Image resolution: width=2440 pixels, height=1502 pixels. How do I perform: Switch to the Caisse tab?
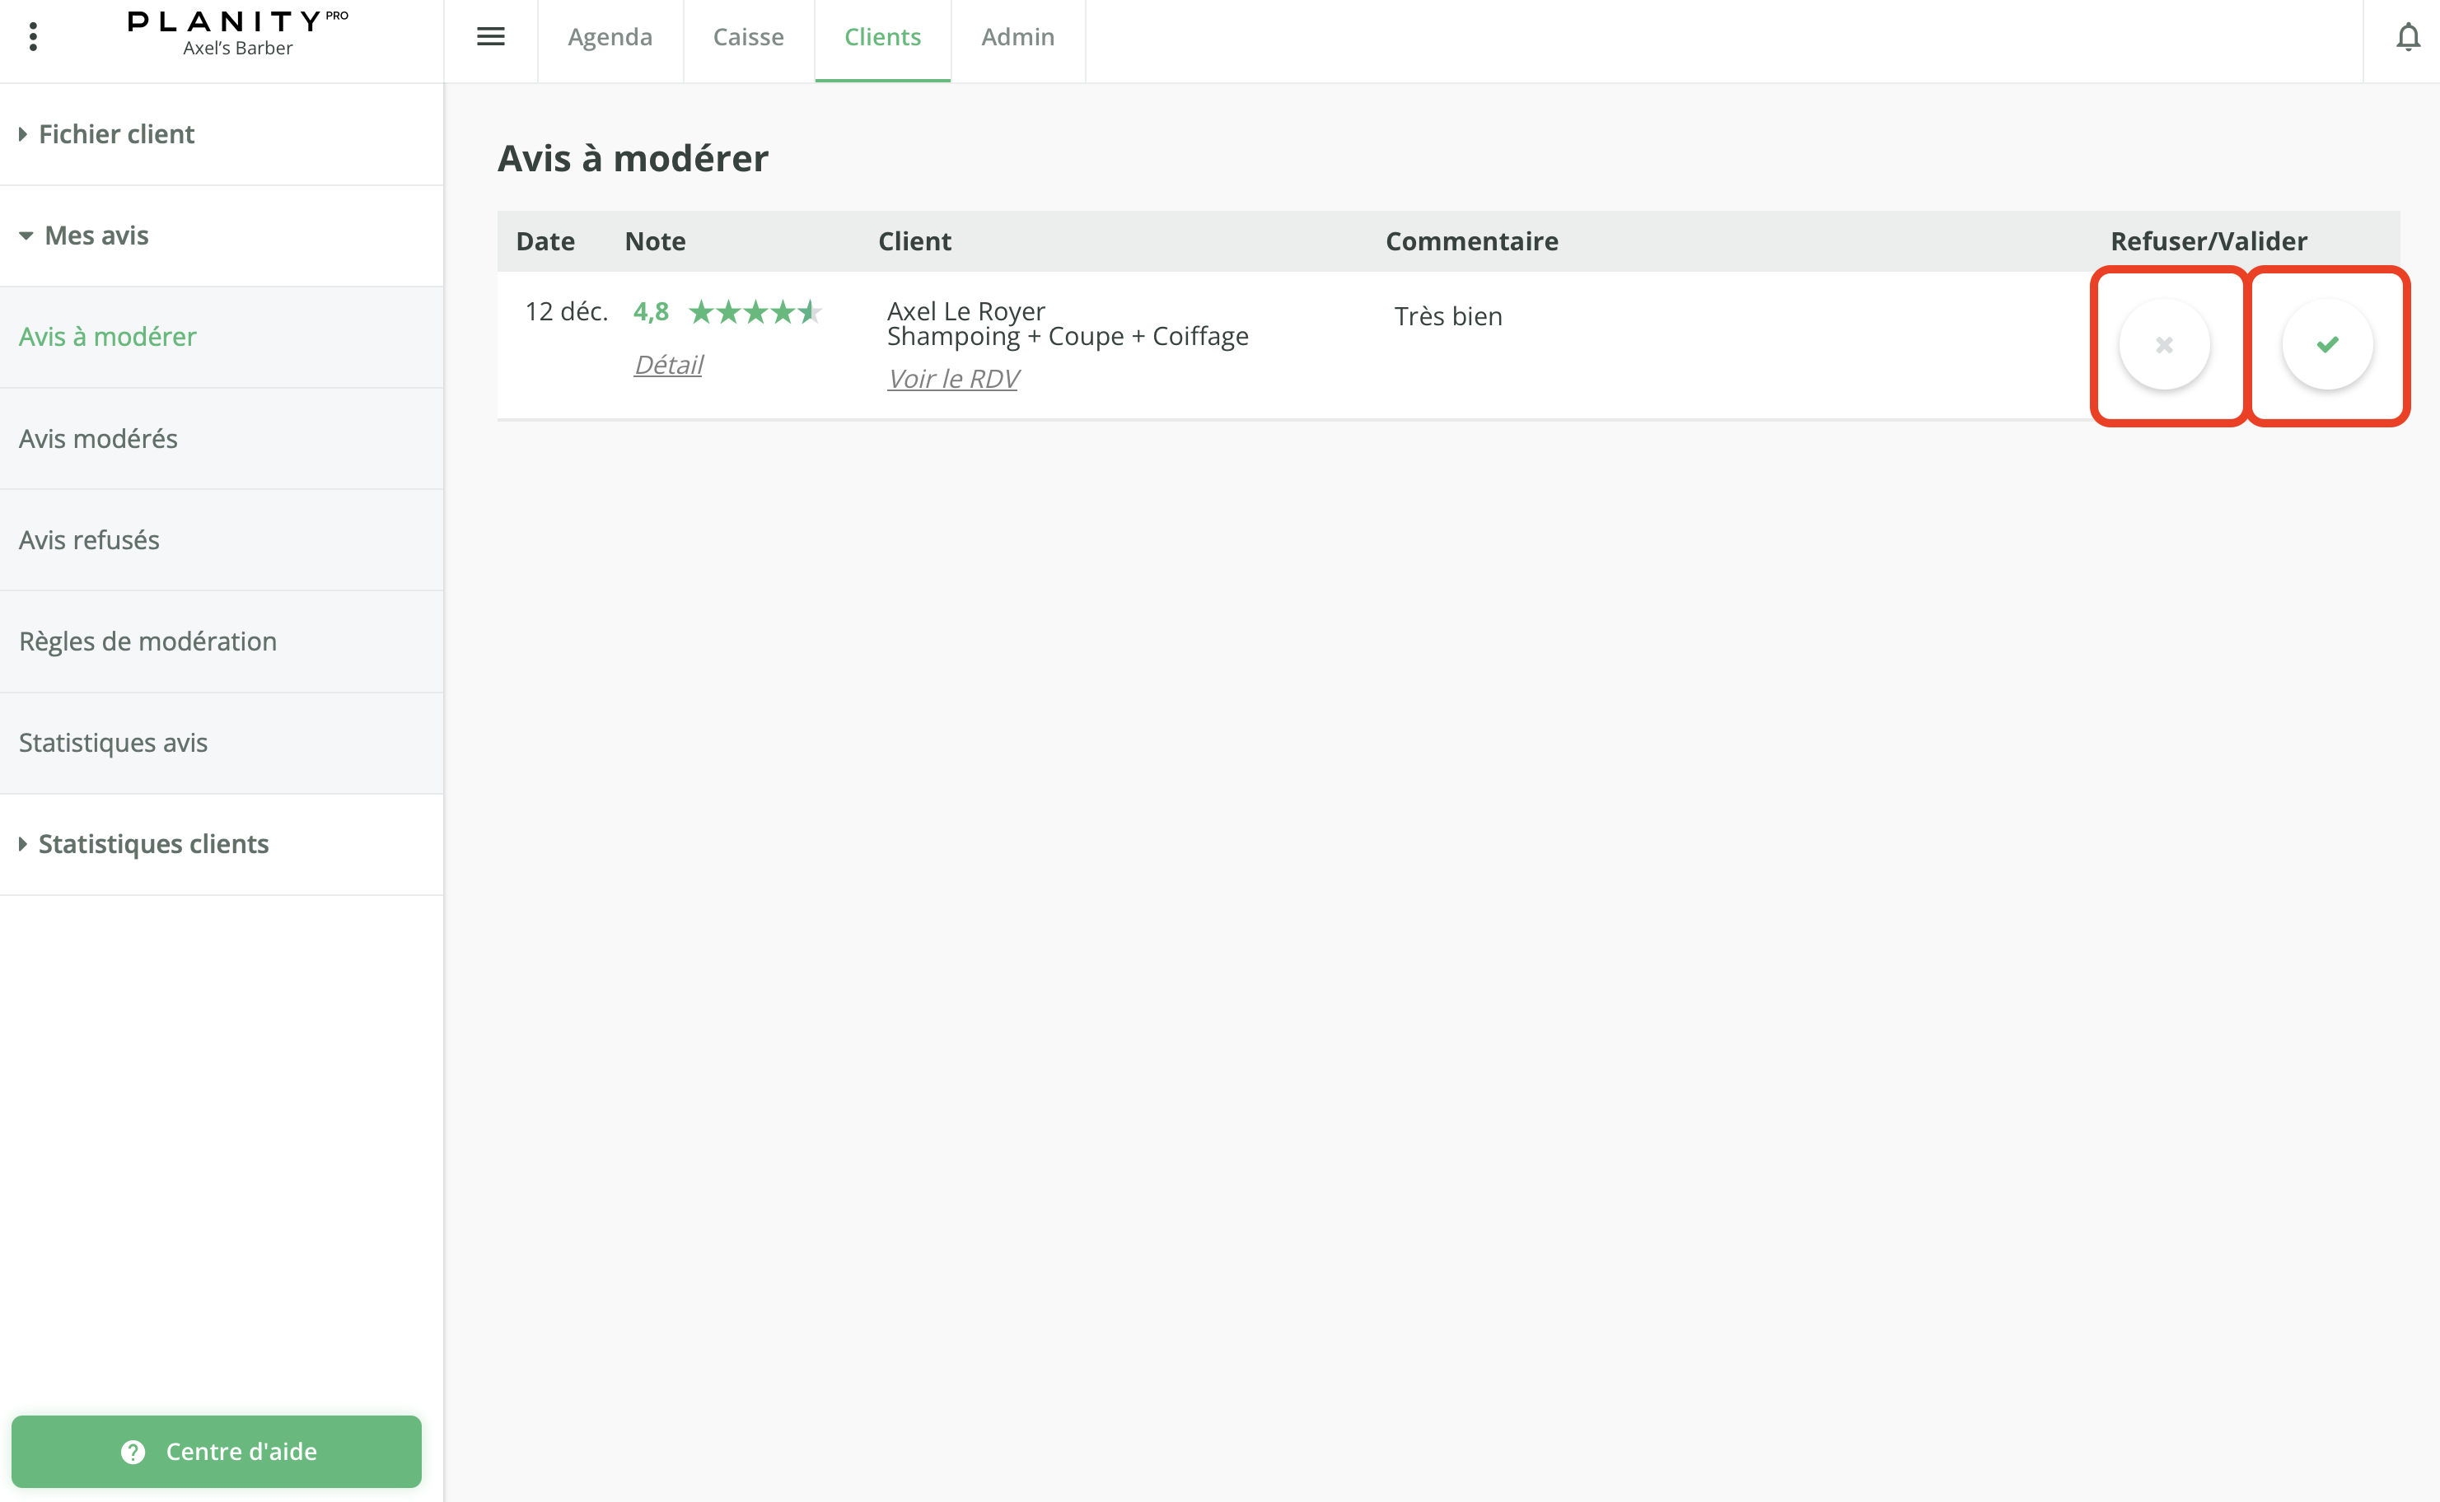[748, 37]
